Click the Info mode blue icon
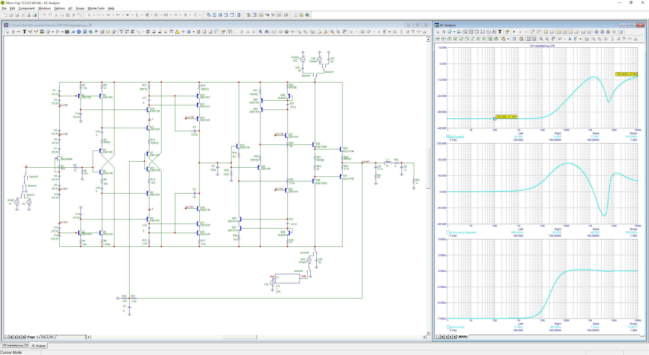Screen dimensions: 649x355 79,32
